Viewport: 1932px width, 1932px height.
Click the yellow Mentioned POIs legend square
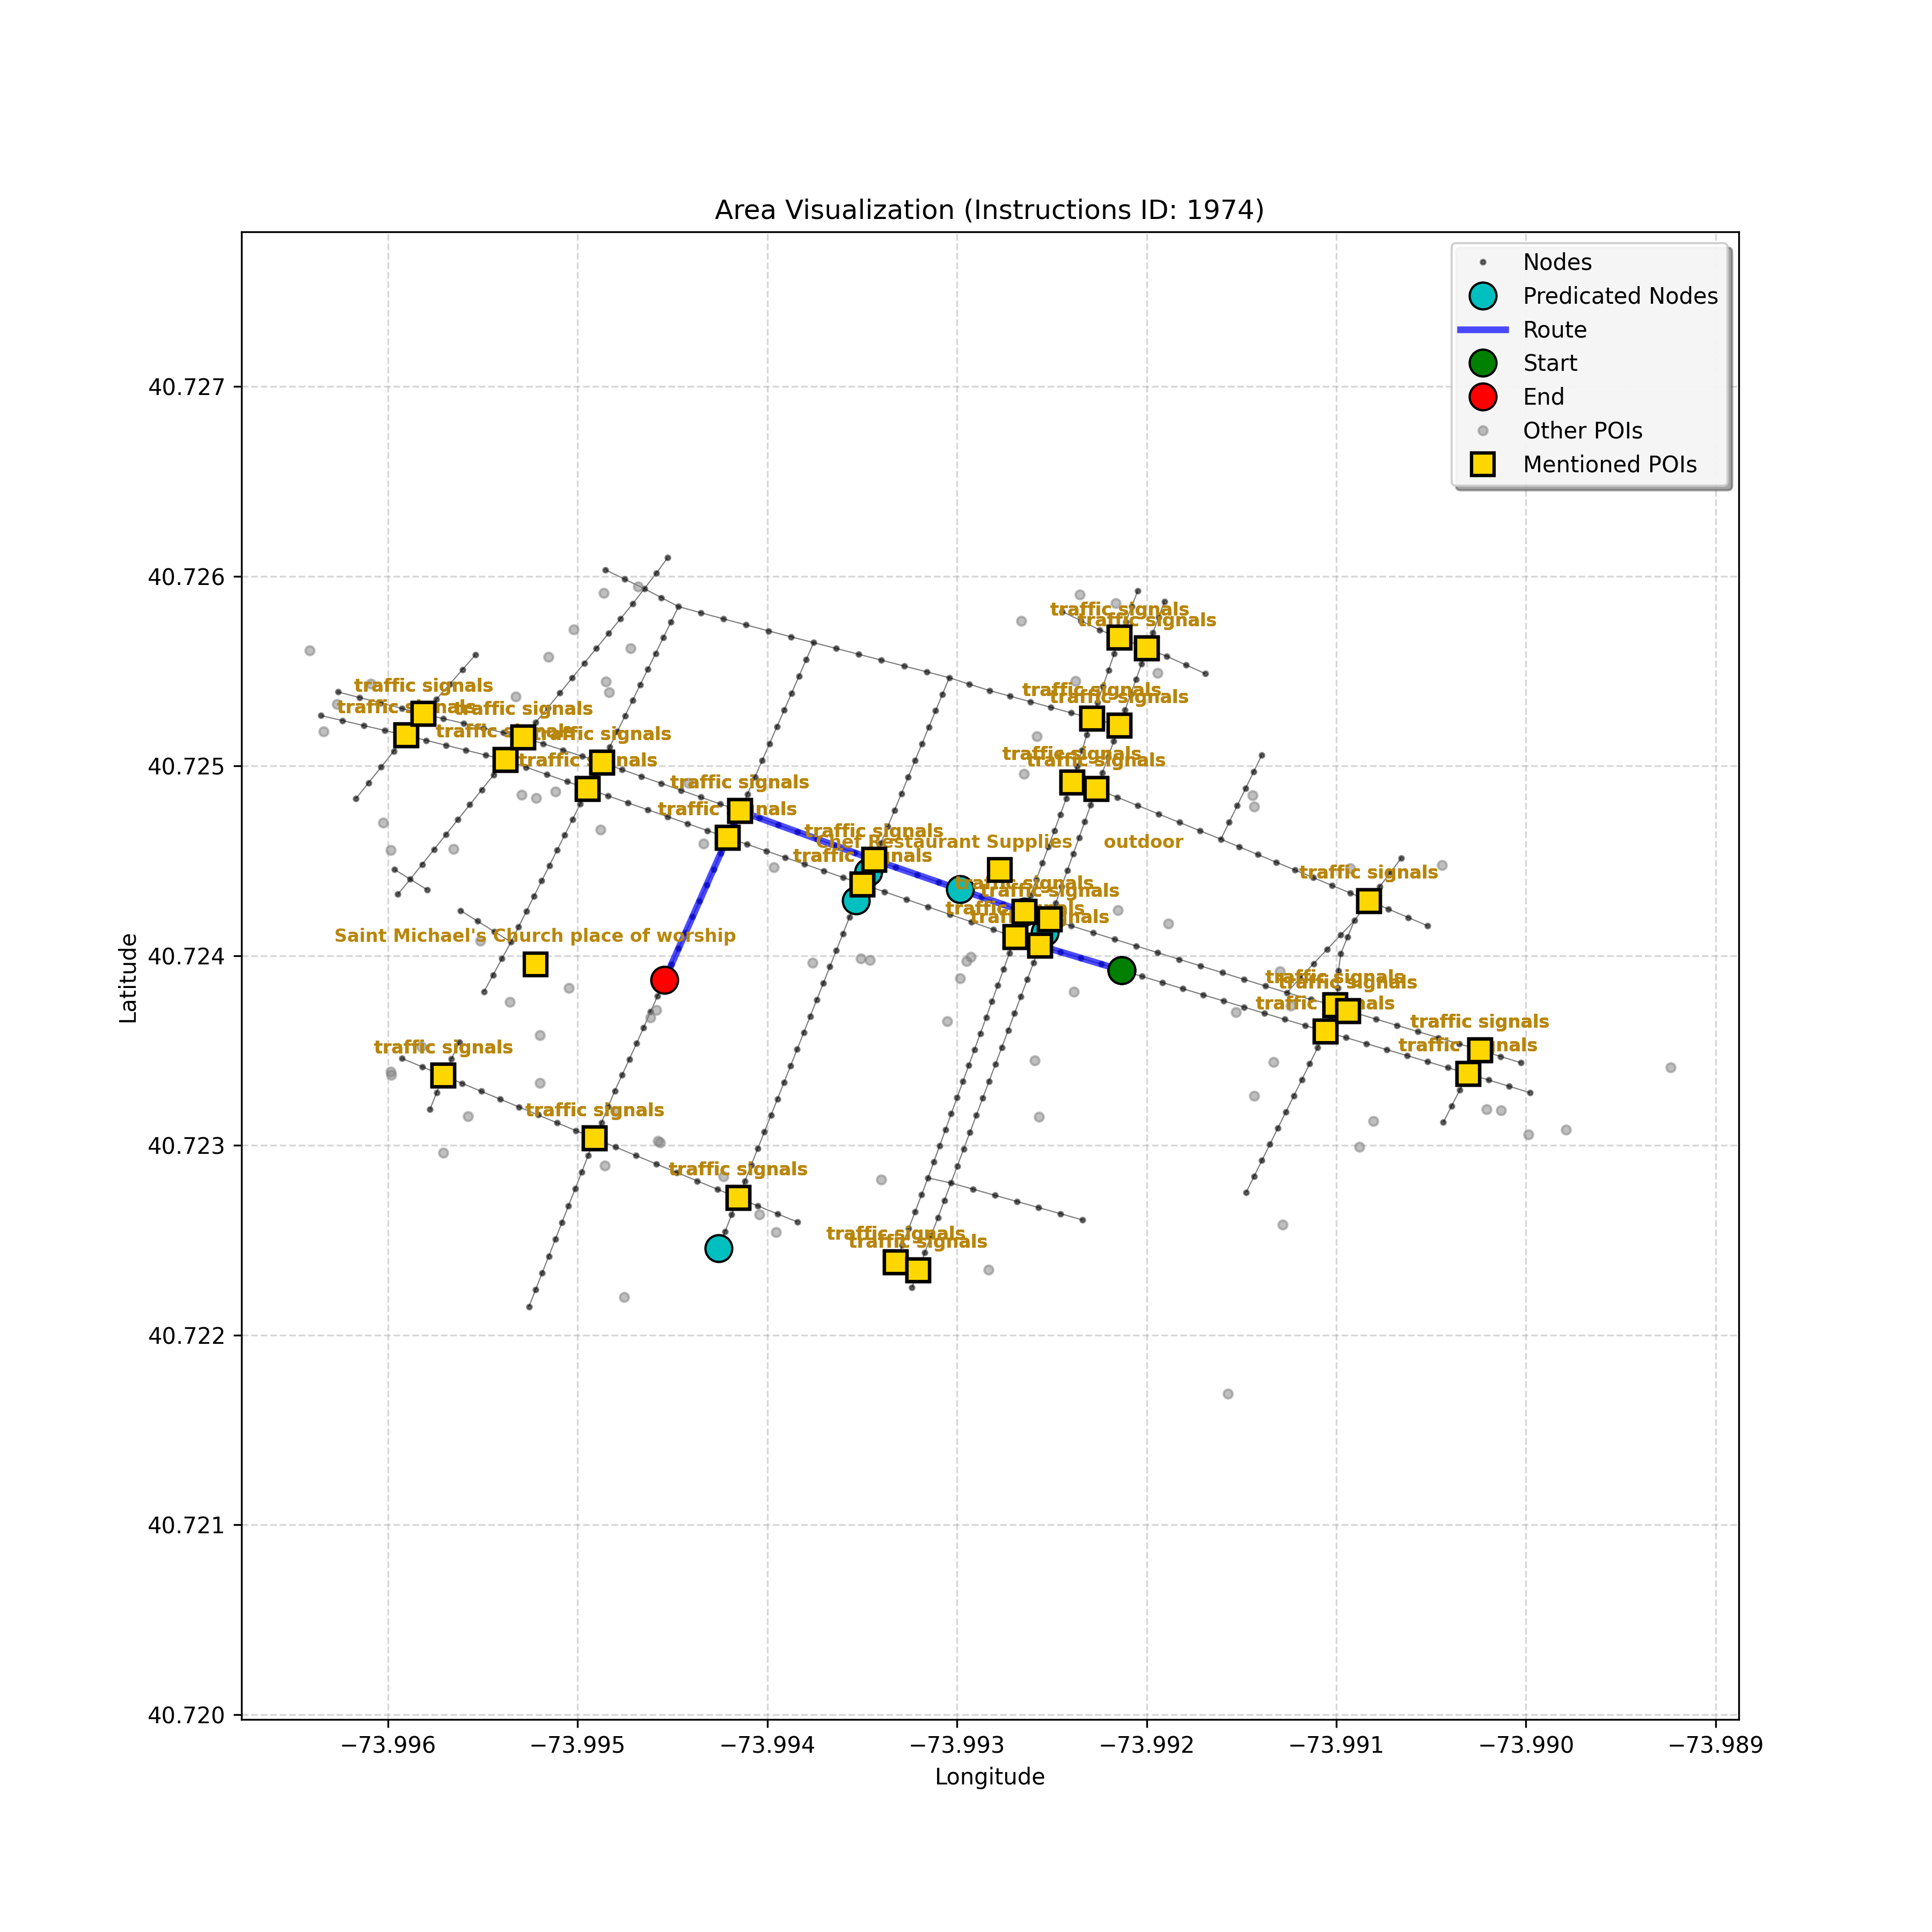pos(1482,464)
